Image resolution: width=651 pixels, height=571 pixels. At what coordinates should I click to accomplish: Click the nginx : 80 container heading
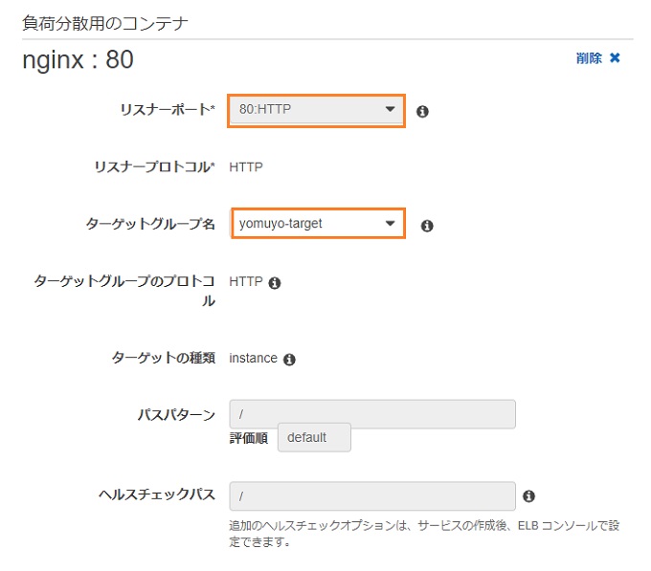pyautogui.click(x=79, y=59)
